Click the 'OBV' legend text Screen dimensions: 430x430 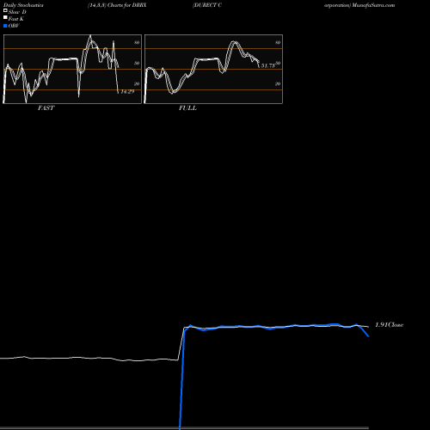(x=14, y=26)
